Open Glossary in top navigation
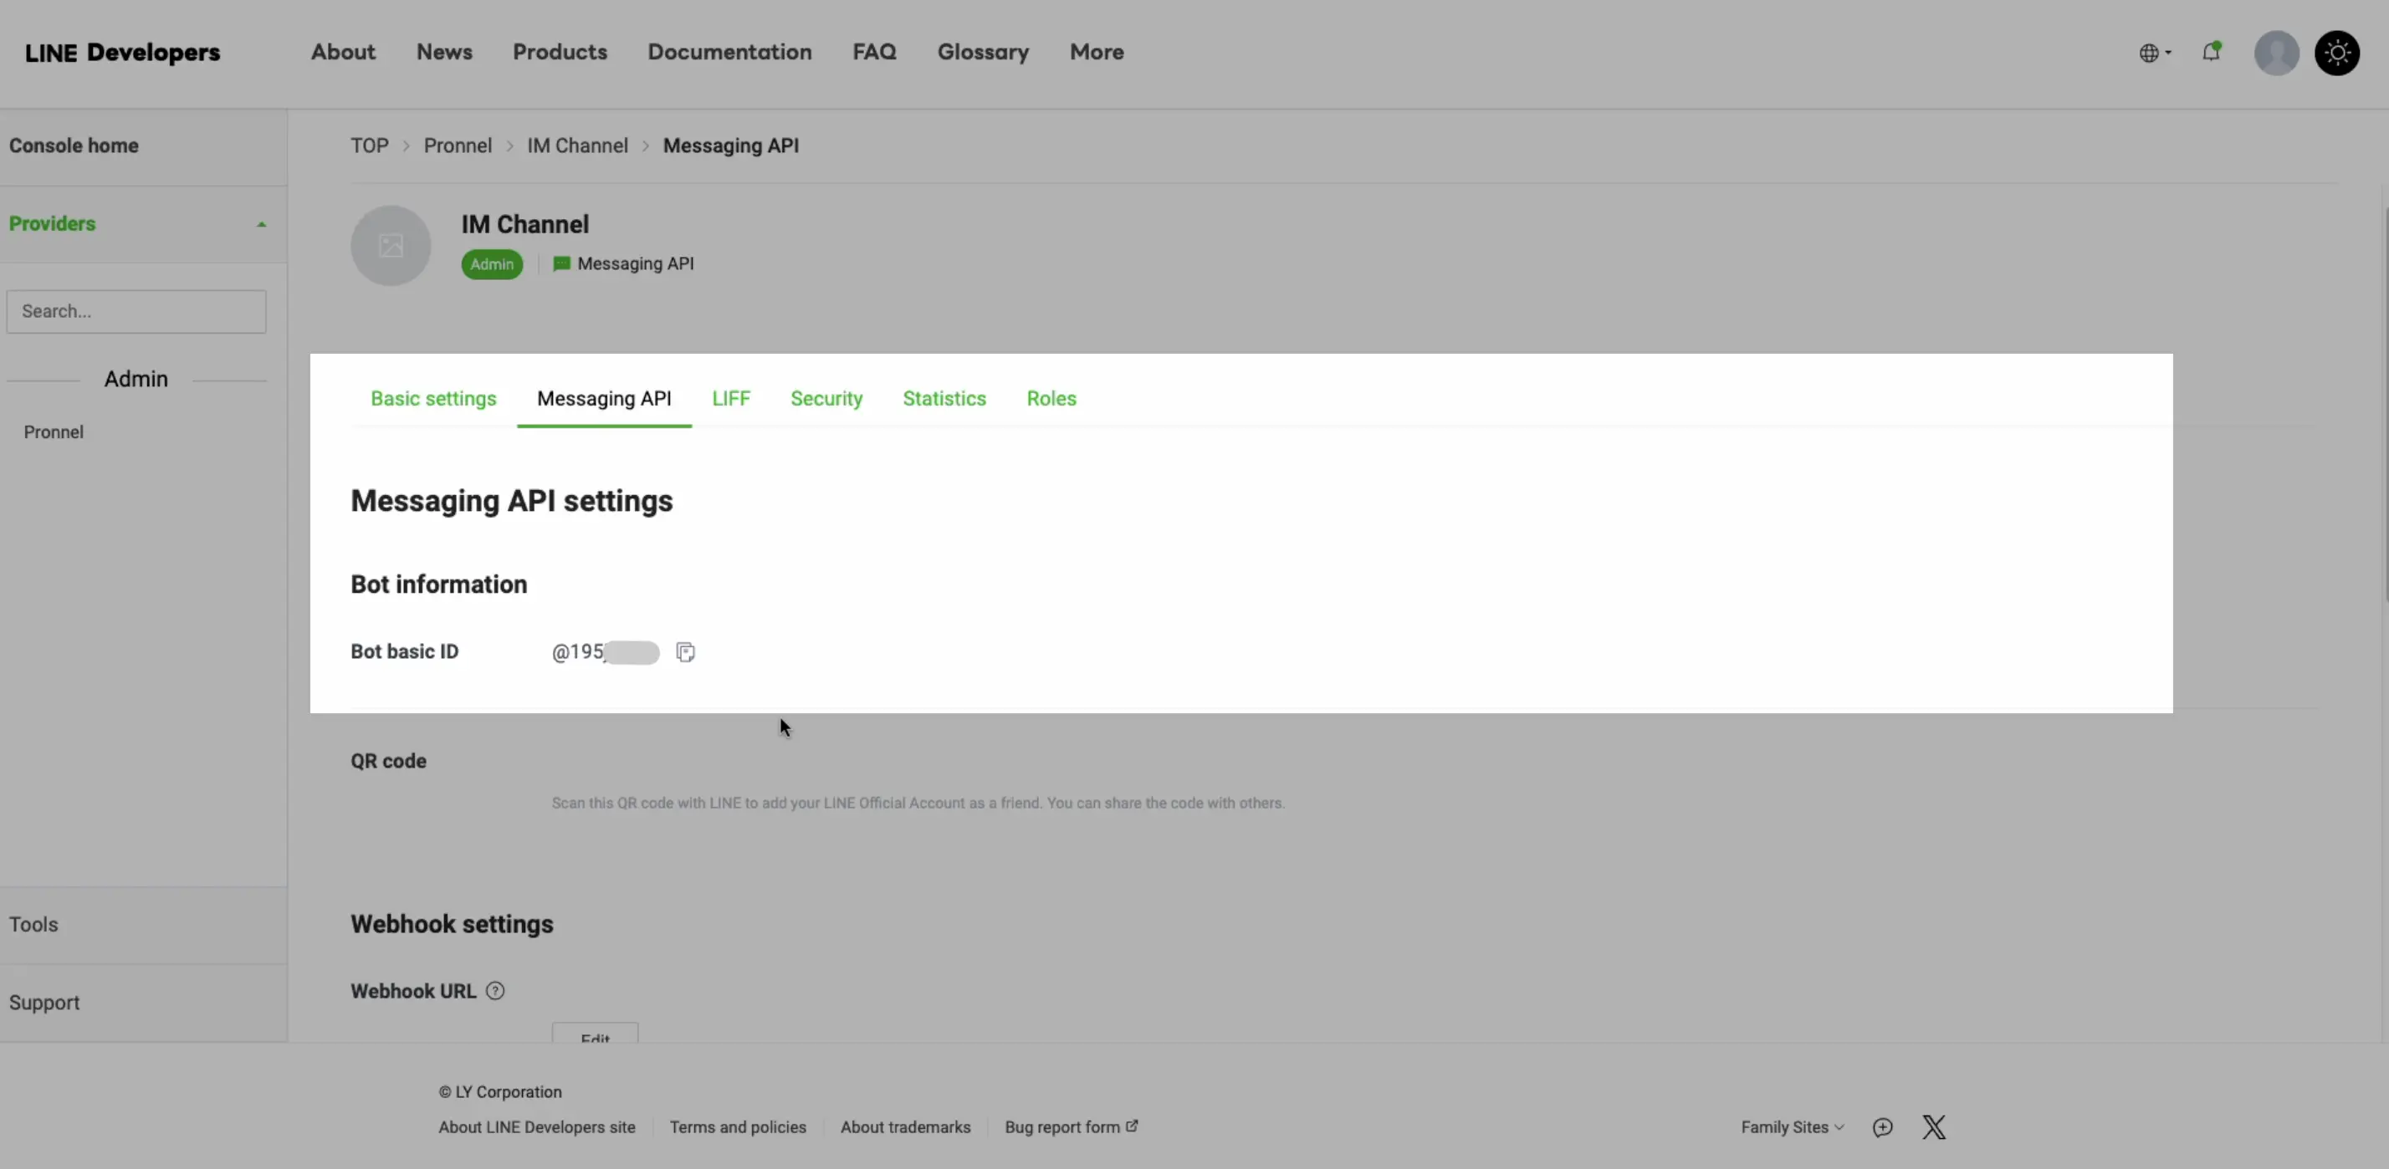 tap(983, 52)
